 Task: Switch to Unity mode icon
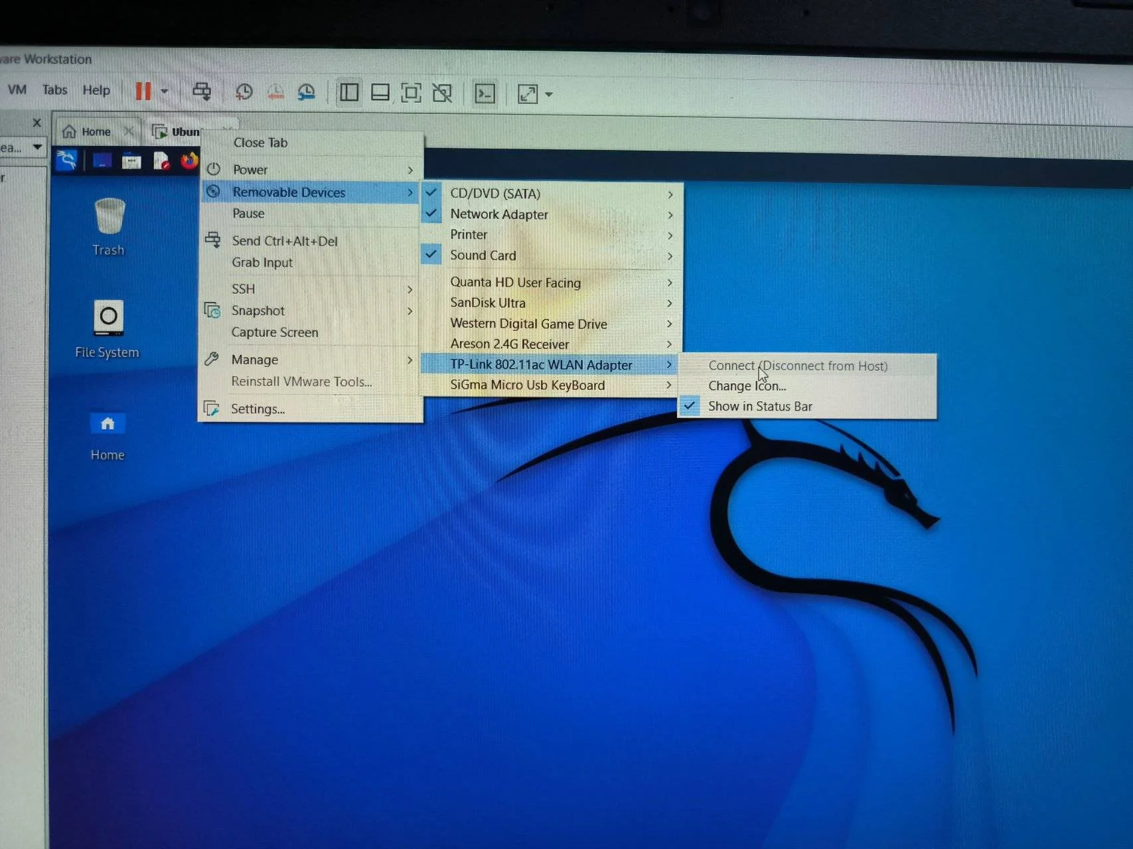pos(442,94)
